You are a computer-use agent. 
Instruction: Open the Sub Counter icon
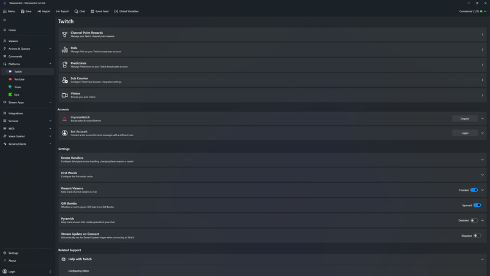click(x=65, y=80)
